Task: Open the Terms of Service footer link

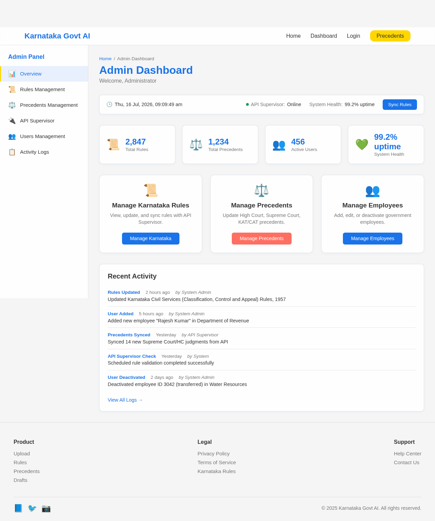Action: [x=216, y=463]
